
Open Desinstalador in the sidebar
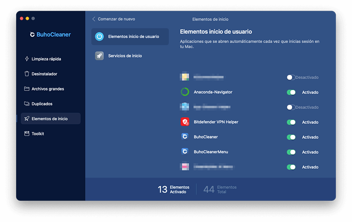(51, 74)
